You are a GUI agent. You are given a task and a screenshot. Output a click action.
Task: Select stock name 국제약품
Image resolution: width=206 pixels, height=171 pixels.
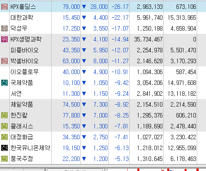(x=22, y=83)
